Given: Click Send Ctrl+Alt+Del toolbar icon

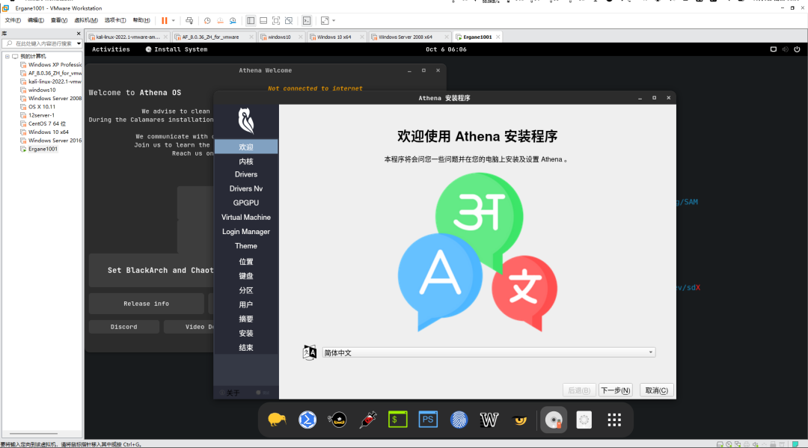Looking at the screenshot, I should (189, 21).
